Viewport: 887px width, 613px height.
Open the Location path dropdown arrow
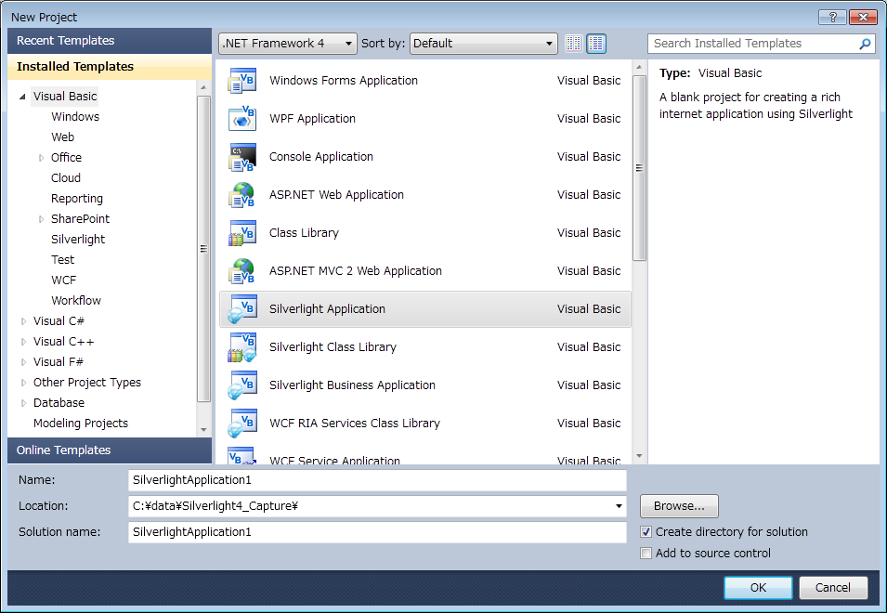619,506
